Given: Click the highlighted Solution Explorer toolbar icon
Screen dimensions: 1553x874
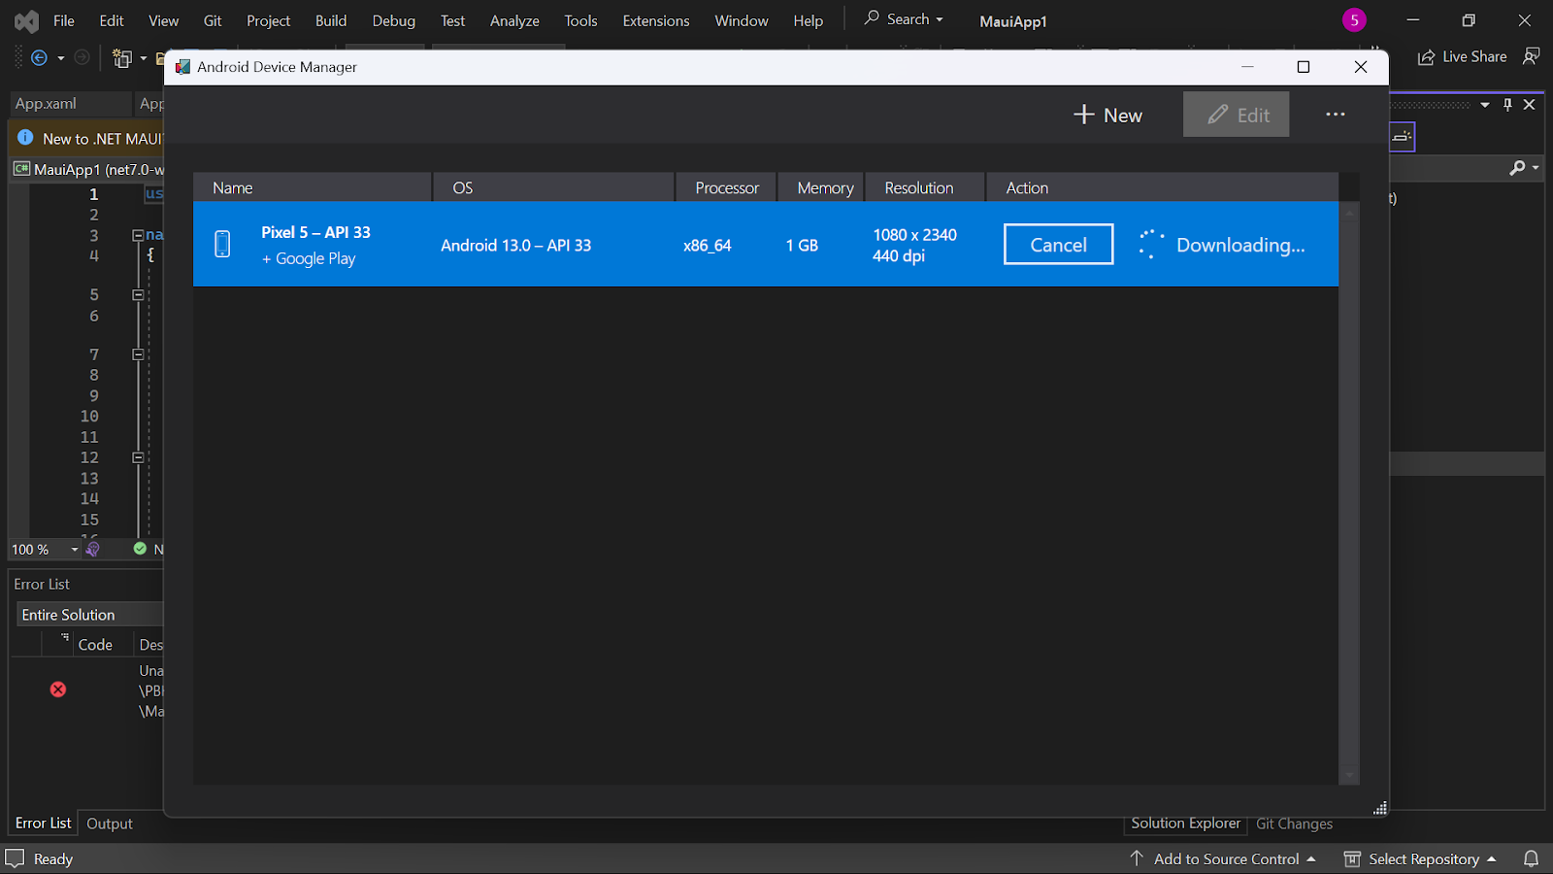Looking at the screenshot, I should point(1403,137).
